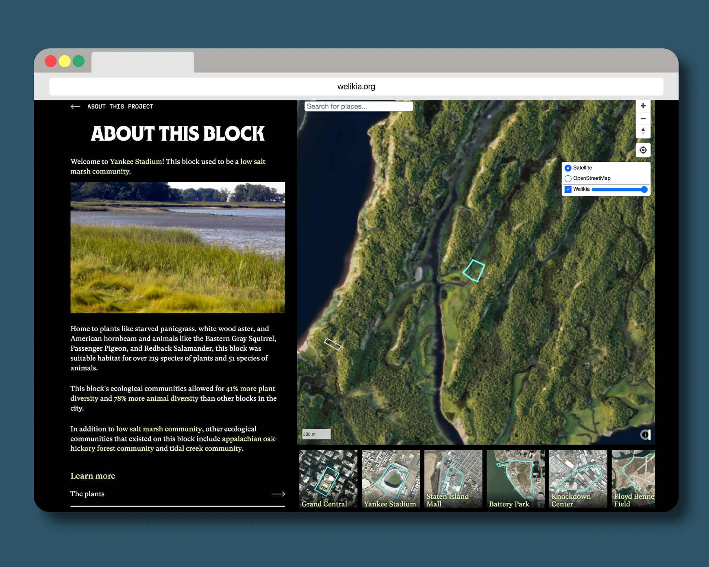
Task: Click the red window close dot
Action: pos(51,61)
